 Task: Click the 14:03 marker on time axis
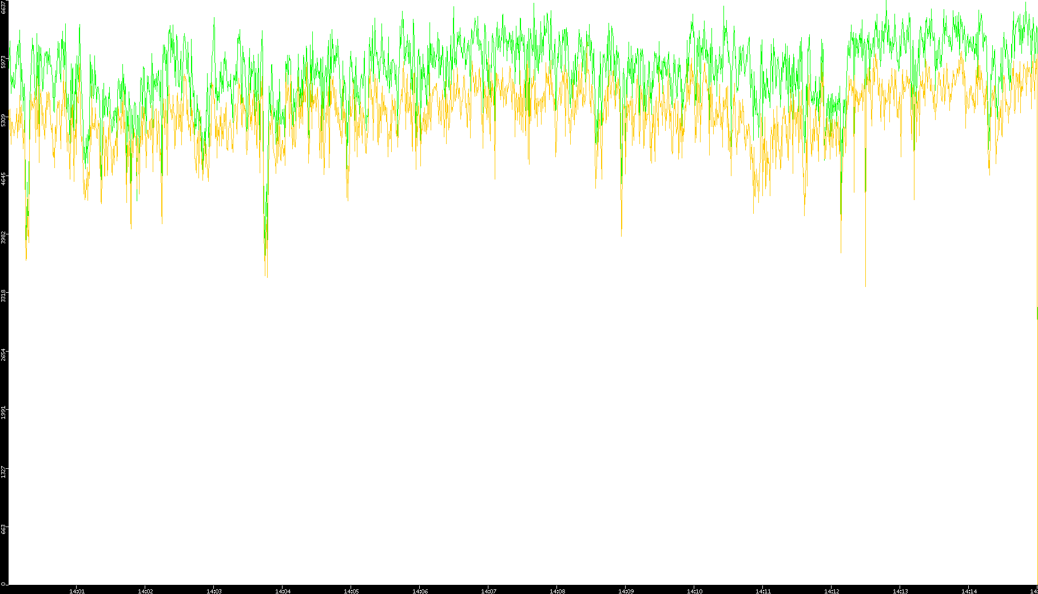(x=214, y=591)
